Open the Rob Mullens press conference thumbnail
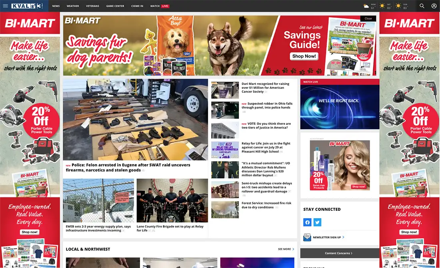440x268 pixels. tap(225, 170)
